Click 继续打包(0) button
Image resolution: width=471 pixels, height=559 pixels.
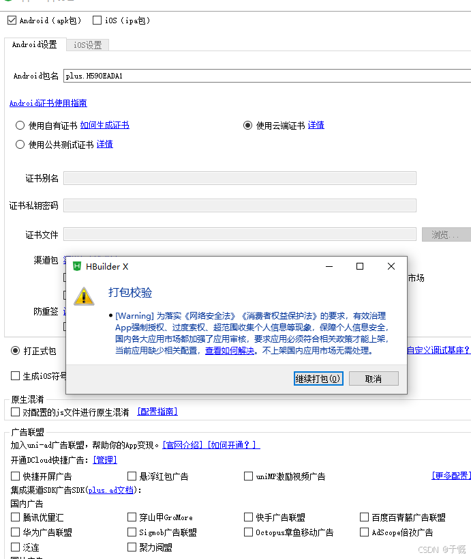click(318, 379)
